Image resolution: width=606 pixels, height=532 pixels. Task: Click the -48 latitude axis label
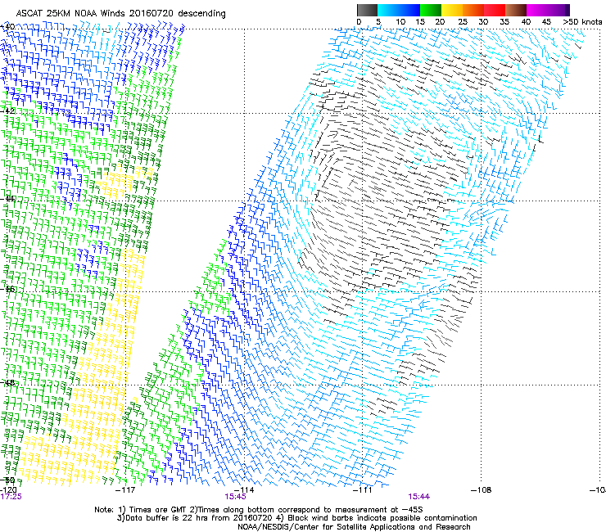click(x=7, y=382)
